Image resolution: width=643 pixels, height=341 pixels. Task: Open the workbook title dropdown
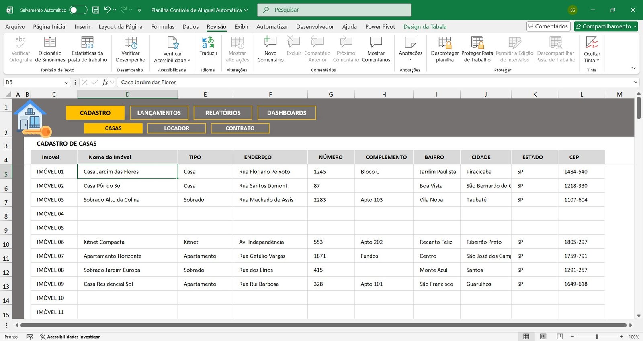pos(246,10)
